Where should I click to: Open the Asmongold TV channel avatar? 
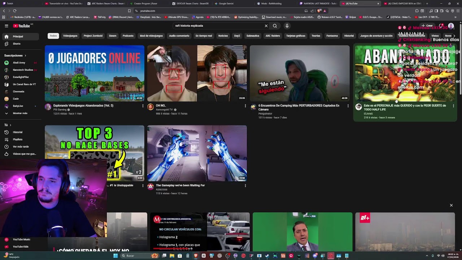[x=151, y=107]
